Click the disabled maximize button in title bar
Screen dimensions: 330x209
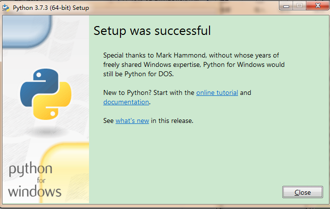tap(300, 6)
